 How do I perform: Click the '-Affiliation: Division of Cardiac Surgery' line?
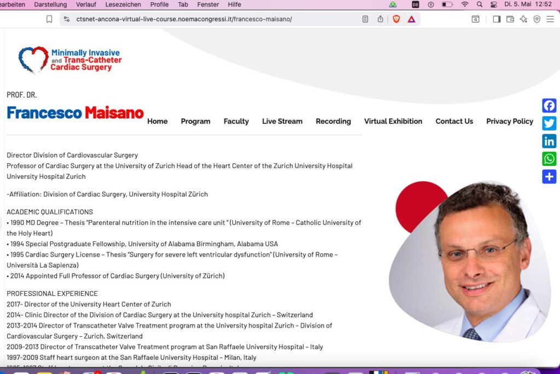tap(107, 194)
